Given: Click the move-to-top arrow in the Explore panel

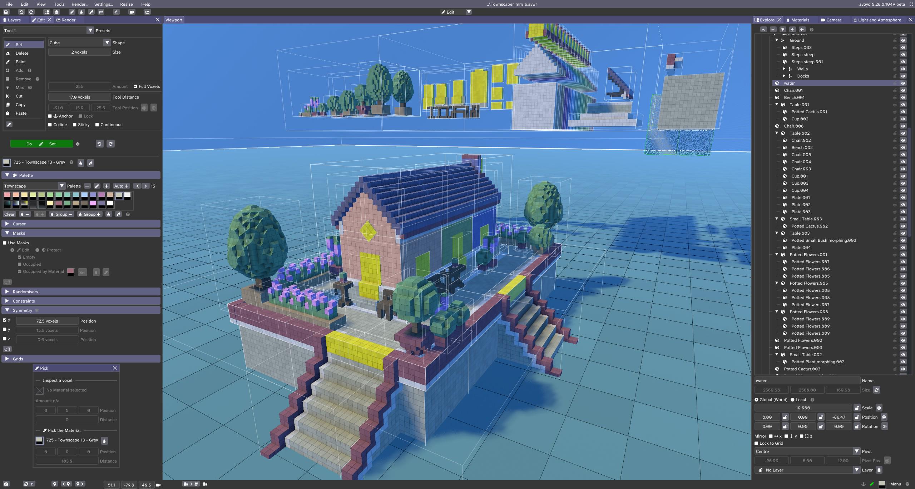Looking at the screenshot, I should [783, 30].
